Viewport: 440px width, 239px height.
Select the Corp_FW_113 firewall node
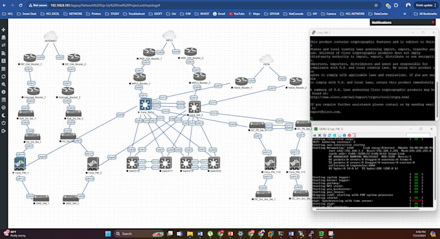pos(295,163)
